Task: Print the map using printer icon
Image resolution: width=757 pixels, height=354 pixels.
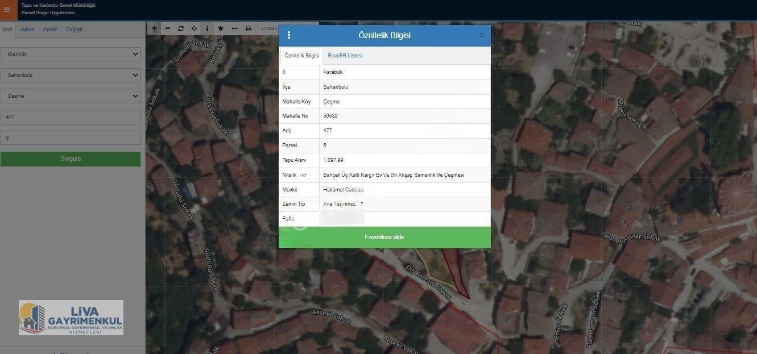Action: coord(248,28)
